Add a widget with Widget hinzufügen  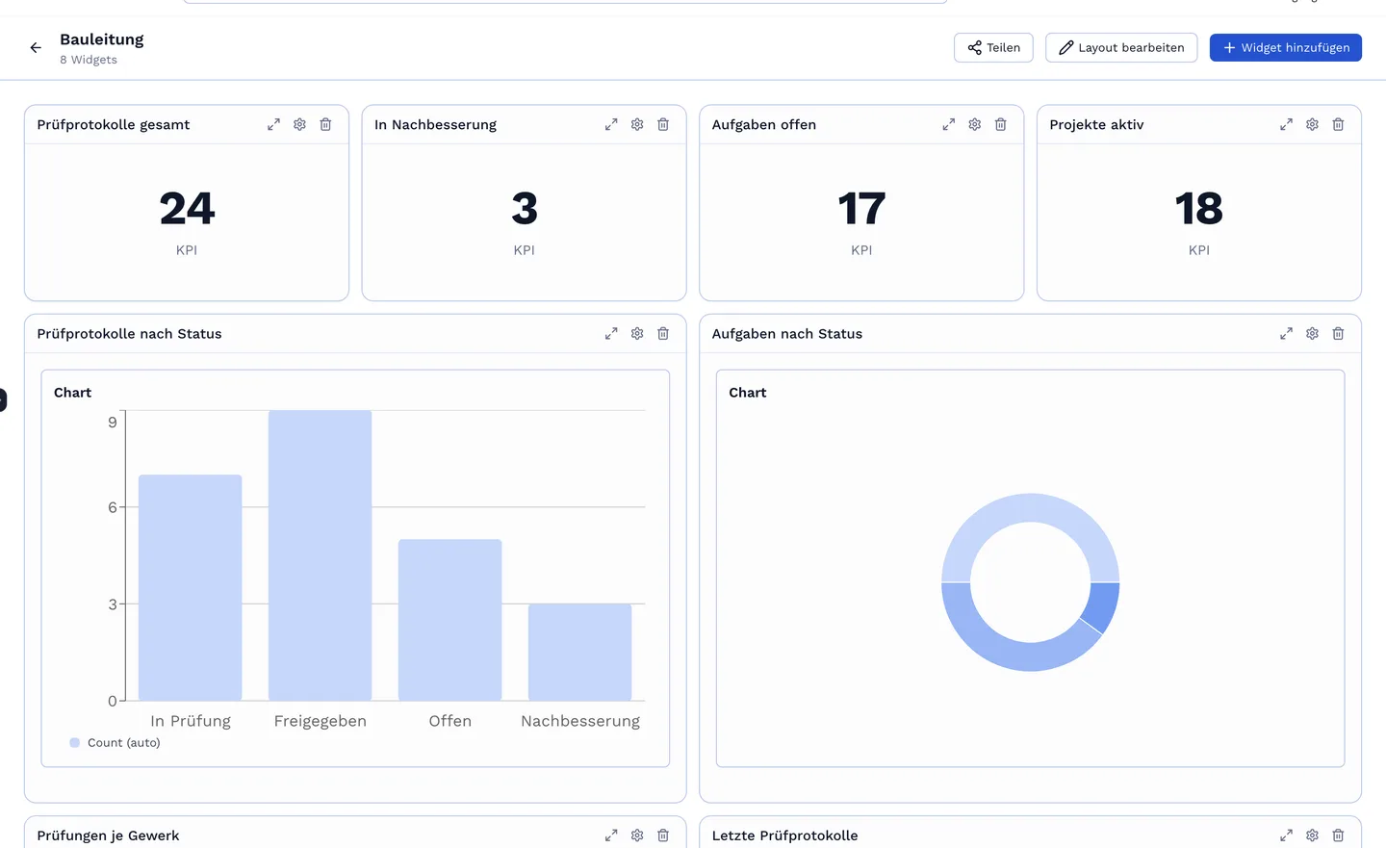[1286, 47]
